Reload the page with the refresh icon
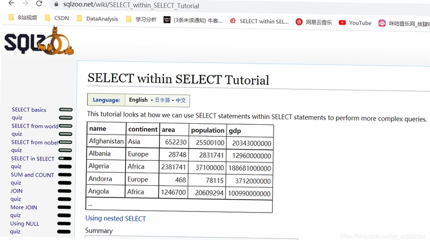Screen dimensions: 430x240 coord(39,4)
